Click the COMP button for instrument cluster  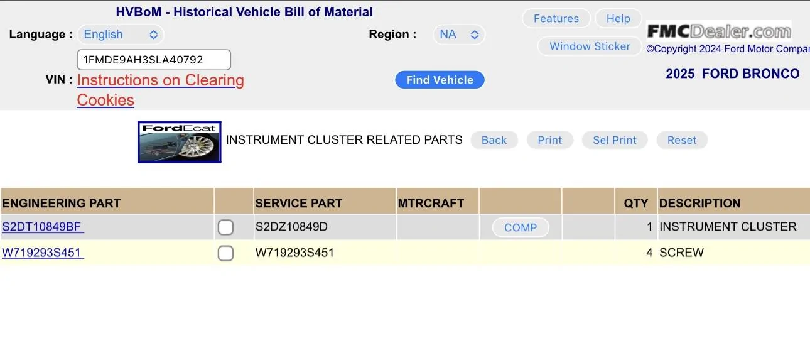(521, 227)
